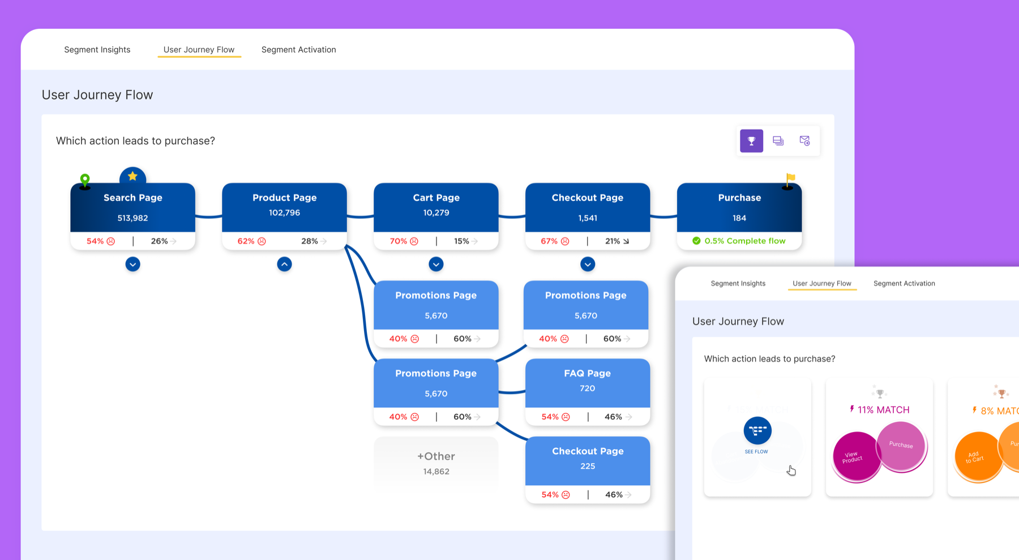Click the 0.5% Complete flow text
This screenshot has width=1019, height=560.
pyautogui.click(x=745, y=241)
